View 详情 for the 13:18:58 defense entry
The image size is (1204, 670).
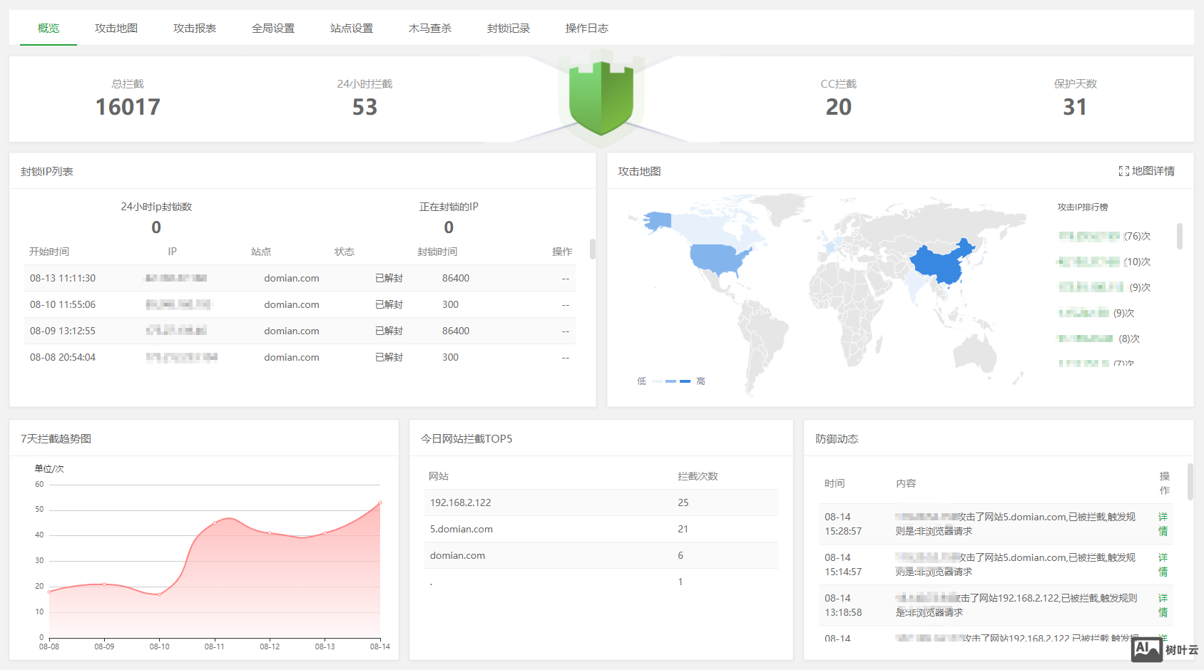1163,605
